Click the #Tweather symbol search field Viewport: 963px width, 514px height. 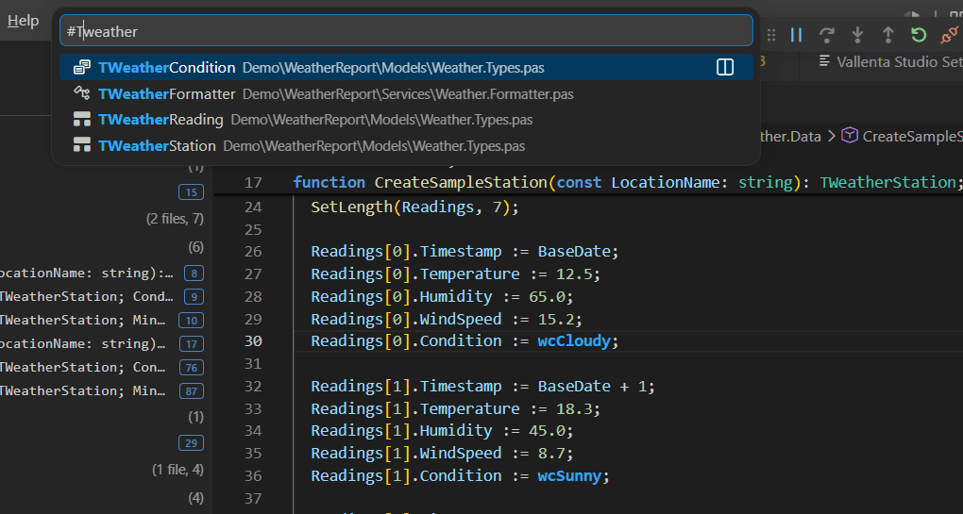(x=406, y=31)
